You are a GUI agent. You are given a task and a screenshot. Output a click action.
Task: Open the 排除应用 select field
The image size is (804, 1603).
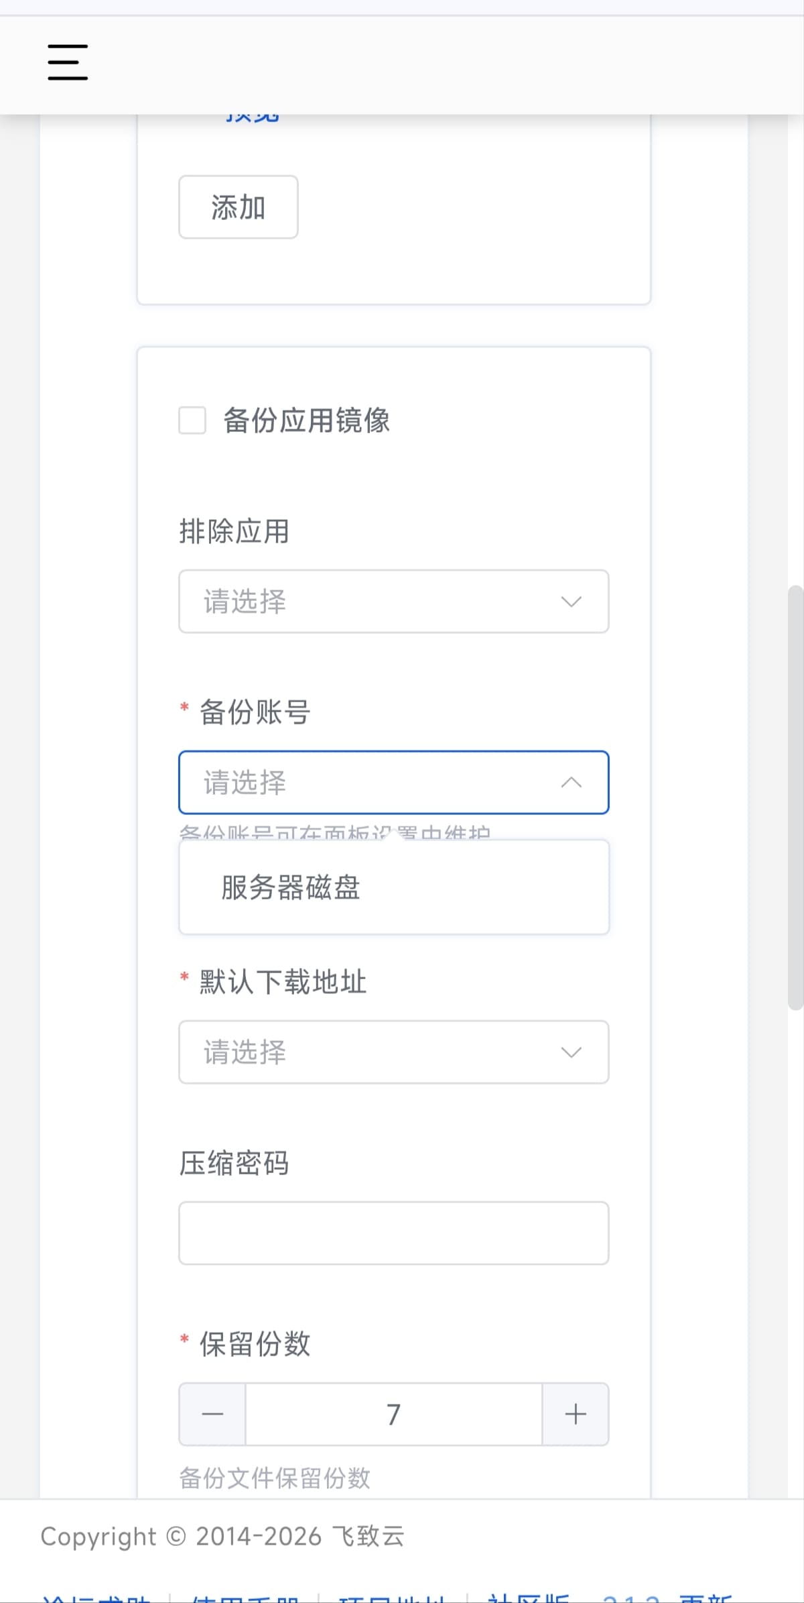tap(375, 602)
